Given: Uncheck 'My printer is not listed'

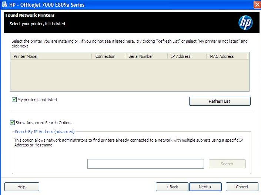Looking at the screenshot, I should coord(14,100).
